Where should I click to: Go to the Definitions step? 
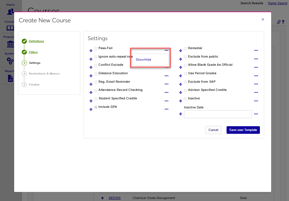tap(36, 41)
